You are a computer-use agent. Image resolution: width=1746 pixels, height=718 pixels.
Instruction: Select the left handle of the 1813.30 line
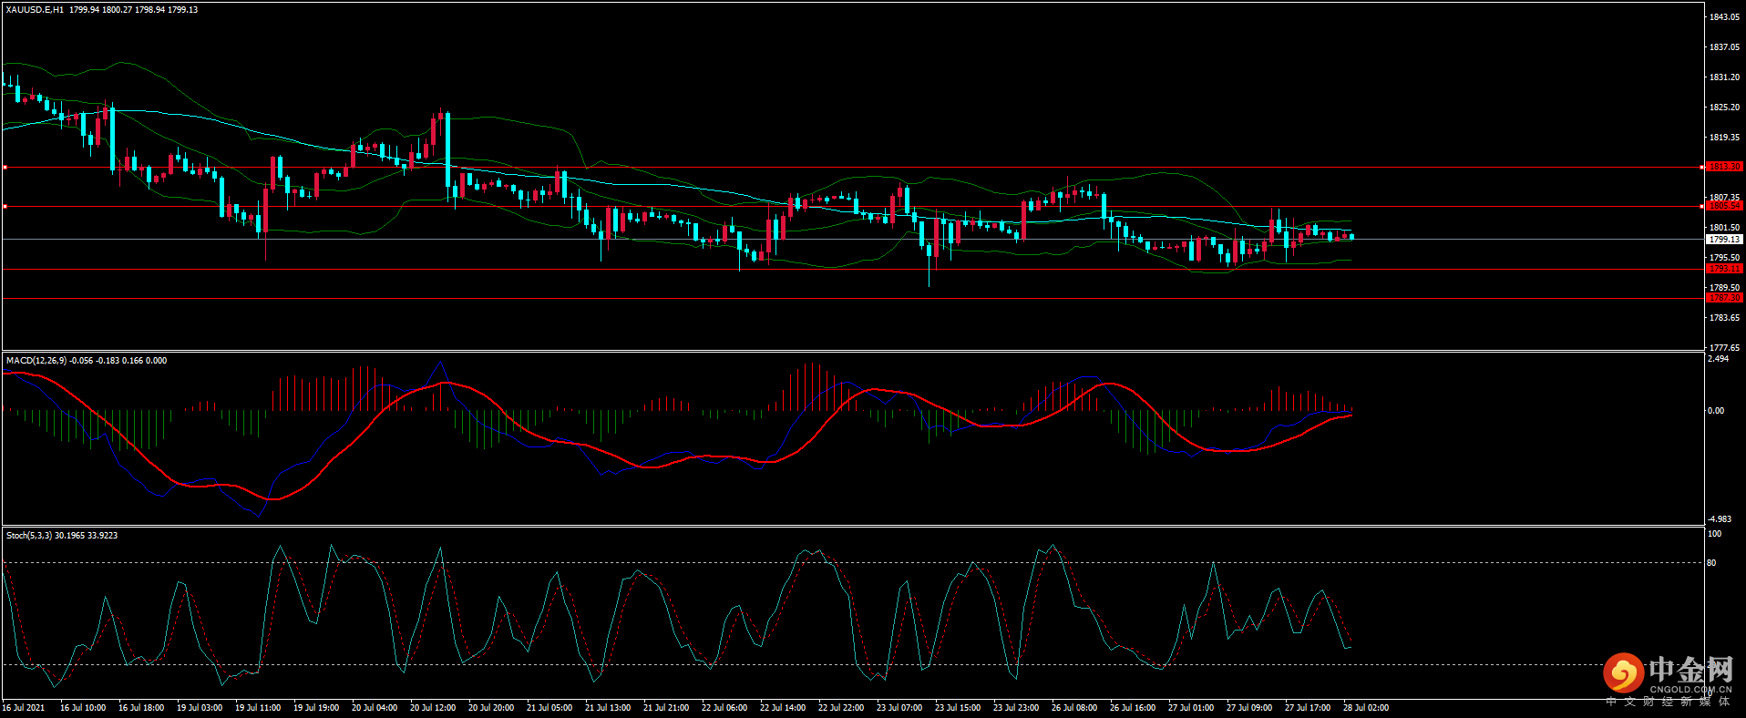point(5,167)
